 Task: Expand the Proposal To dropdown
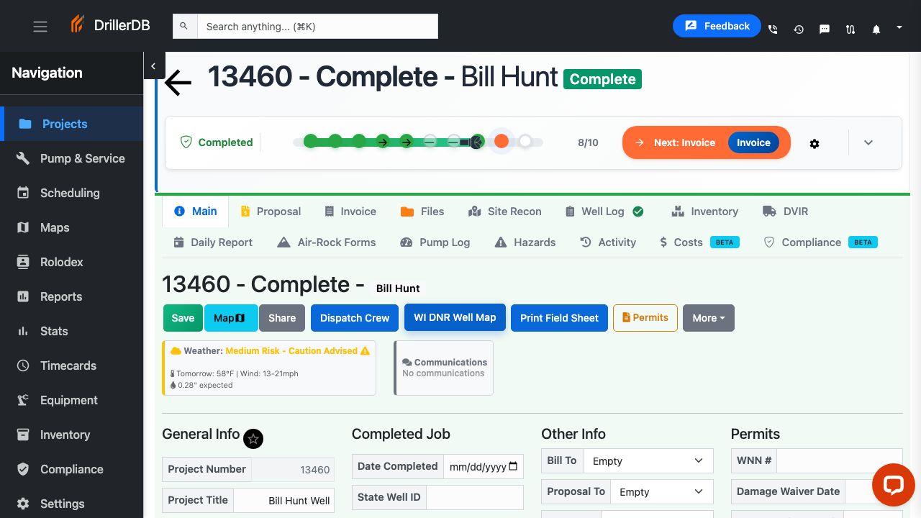(661, 491)
